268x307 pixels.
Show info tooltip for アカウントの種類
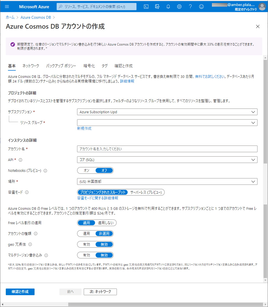36,233
